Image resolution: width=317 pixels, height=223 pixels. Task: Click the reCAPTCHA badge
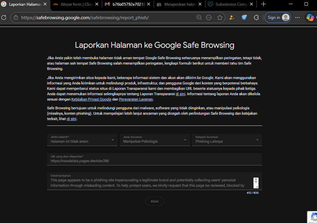tap(312, 217)
